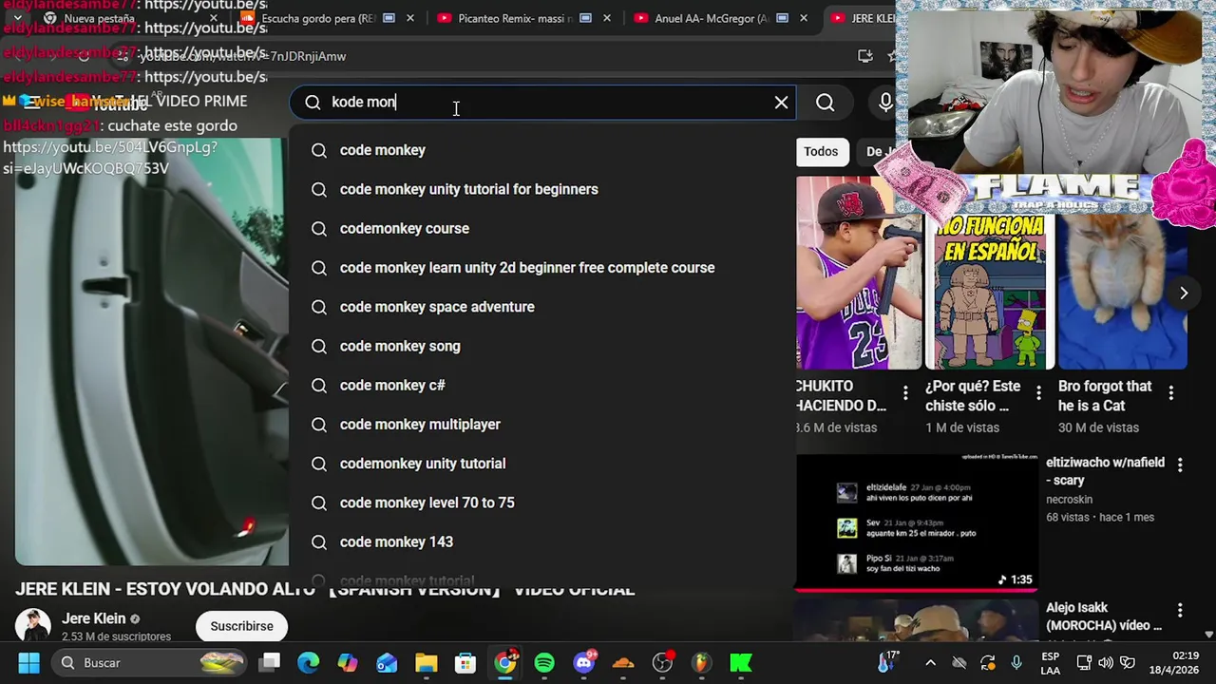The height and width of the screenshot is (684, 1216).
Task: Click the Suscribirse button
Action: point(241,626)
